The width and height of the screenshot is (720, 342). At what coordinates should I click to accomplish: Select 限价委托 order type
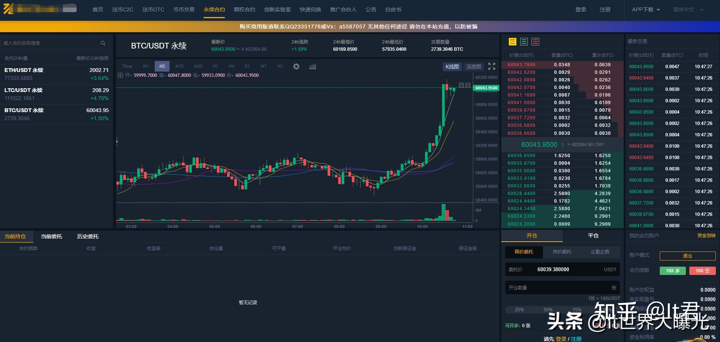point(524,252)
